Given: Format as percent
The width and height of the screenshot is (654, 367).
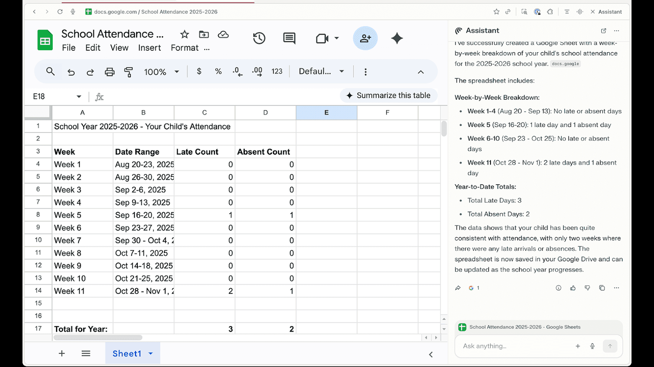Looking at the screenshot, I should [x=218, y=71].
